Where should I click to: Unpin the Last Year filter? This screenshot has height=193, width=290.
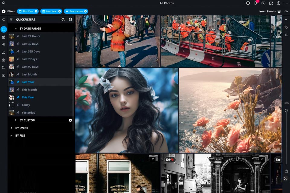point(18,82)
